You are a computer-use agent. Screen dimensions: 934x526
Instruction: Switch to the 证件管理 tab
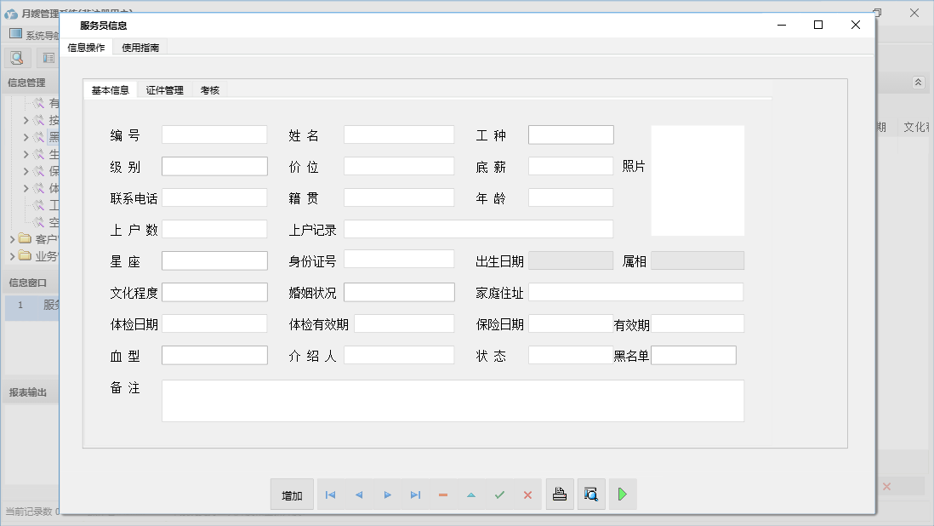[164, 90]
